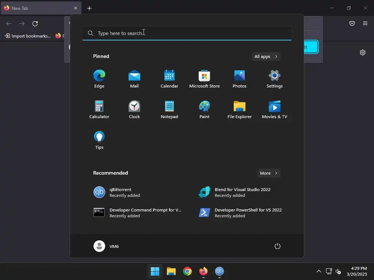The image size is (374, 280).
Task: Open a new tab in Firefox
Action: coord(89,8)
